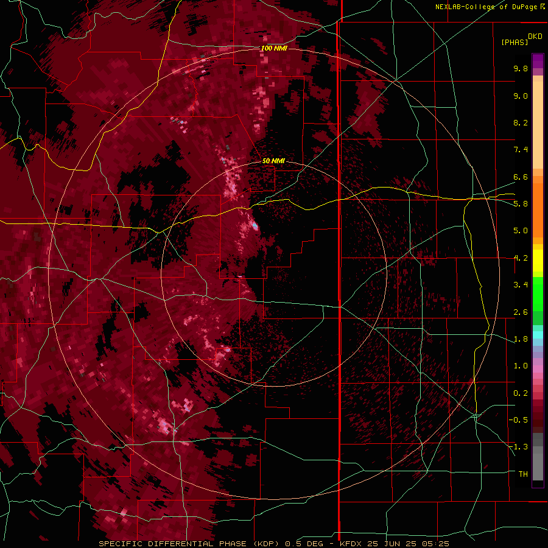Click the 8.2 scale value

click(x=521, y=122)
